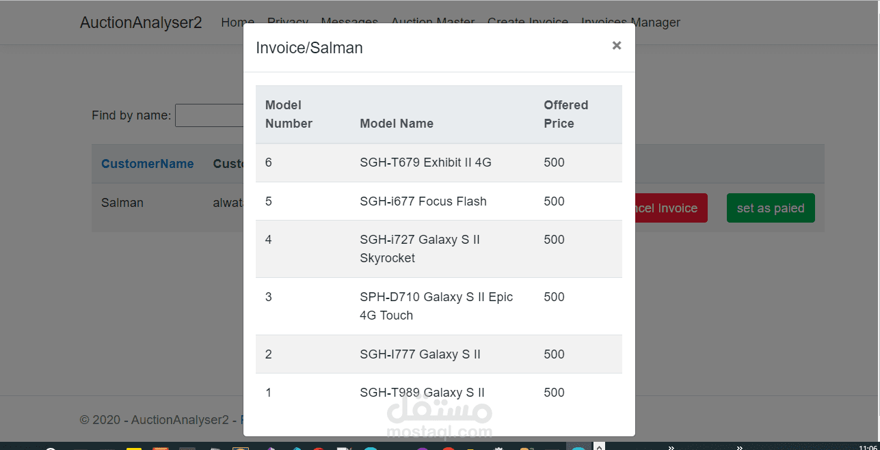Close the Invoice/Salman dialog

616,46
